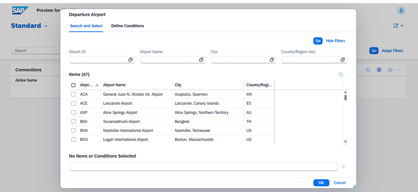Check the BKK Suvarnabhumi Airport checkbox

(73, 122)
